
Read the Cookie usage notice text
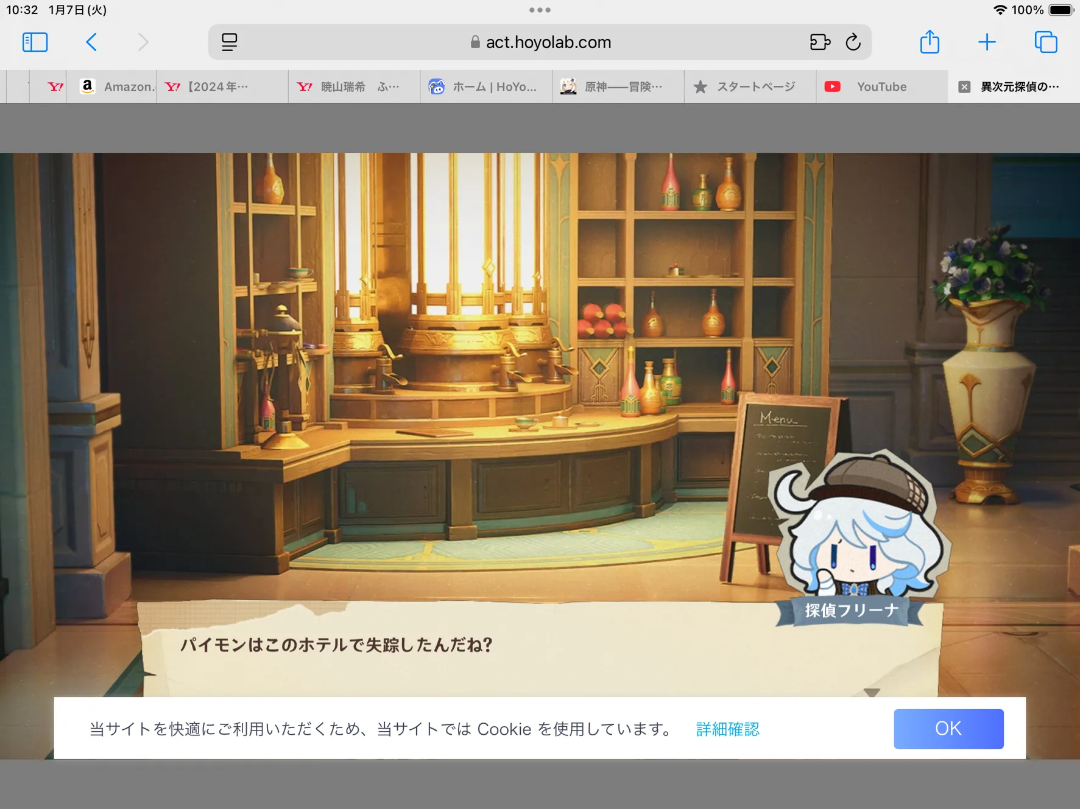[381, 729]
